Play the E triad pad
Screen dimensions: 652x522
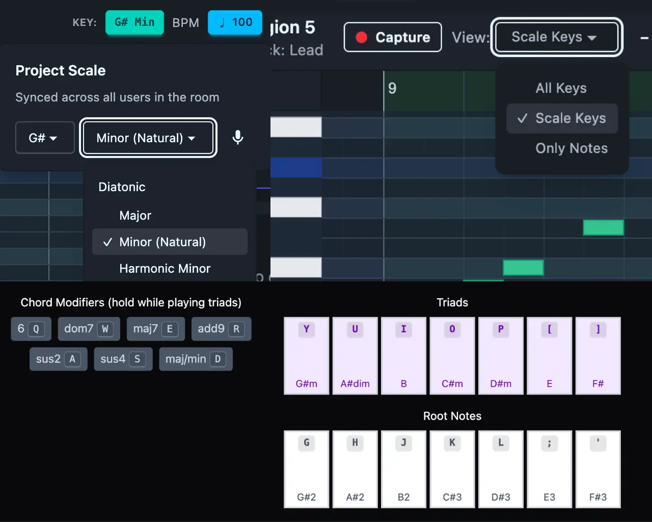pyautogui.click(x=549, y=356)
